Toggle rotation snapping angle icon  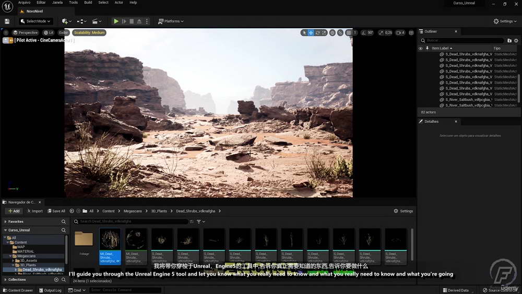[363, 32]
